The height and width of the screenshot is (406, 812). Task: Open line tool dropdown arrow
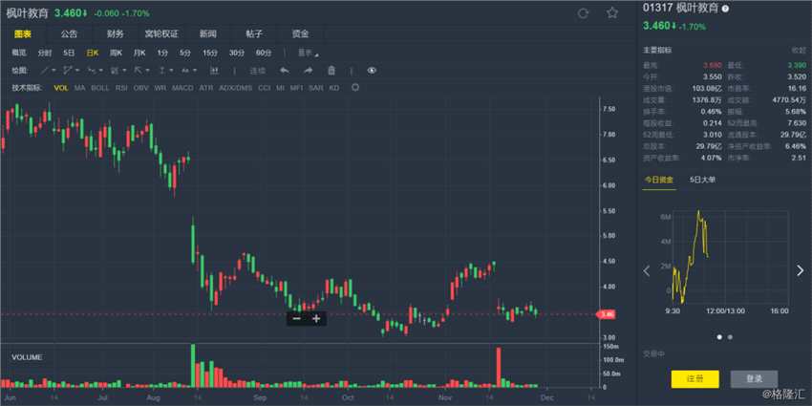(x=53, y=71)
